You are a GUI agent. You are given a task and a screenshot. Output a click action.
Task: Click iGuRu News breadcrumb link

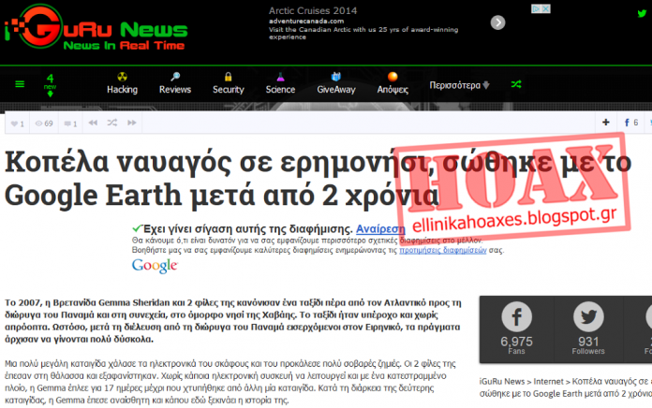click(502, 382)
